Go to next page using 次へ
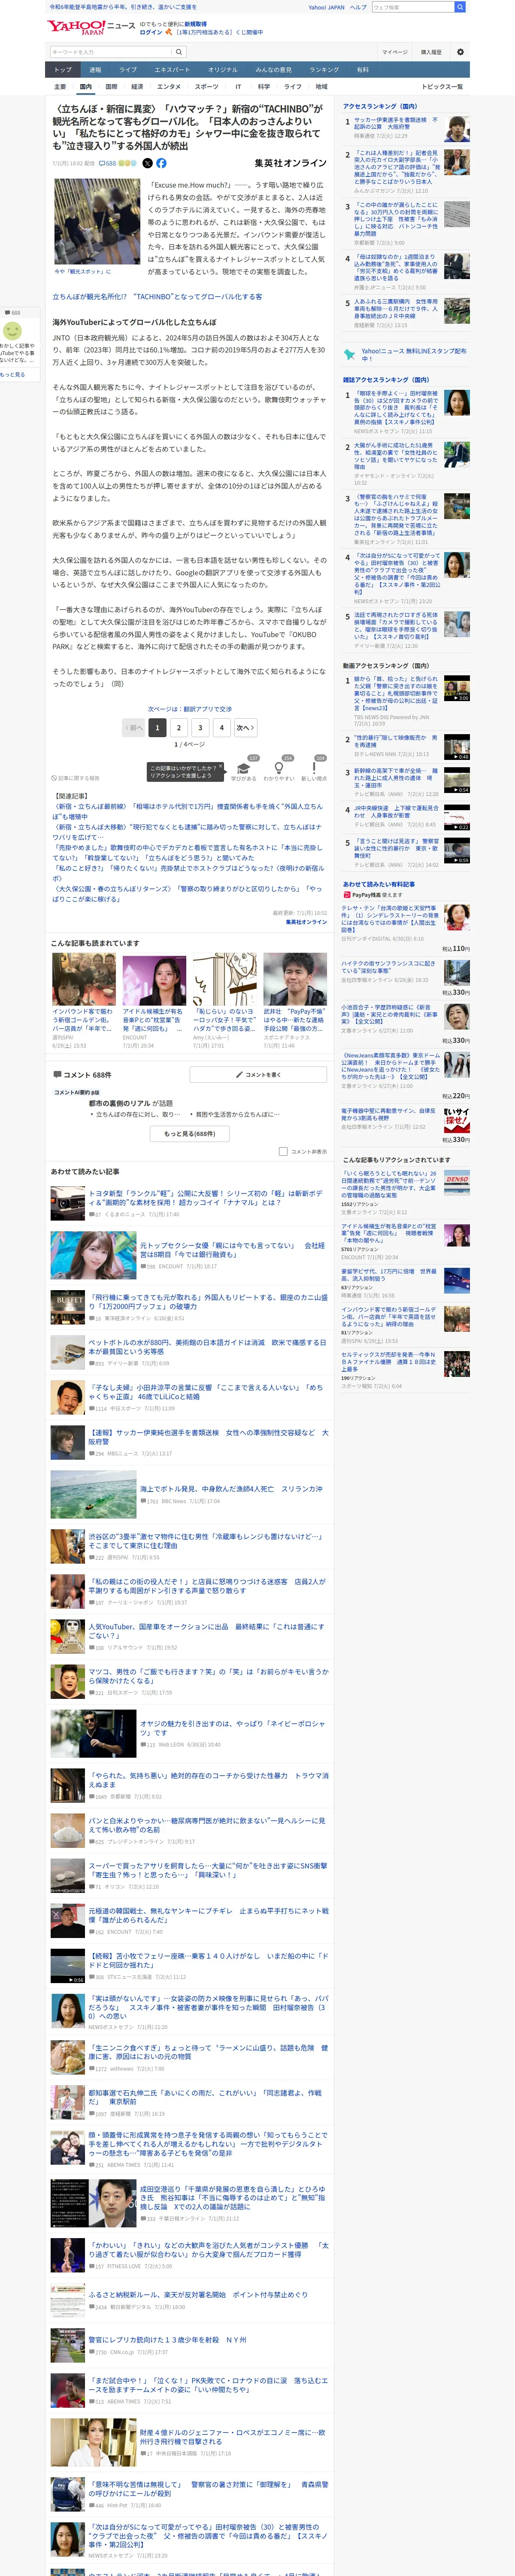This screenshot has width=515, height=2576. tap(245, 728)
